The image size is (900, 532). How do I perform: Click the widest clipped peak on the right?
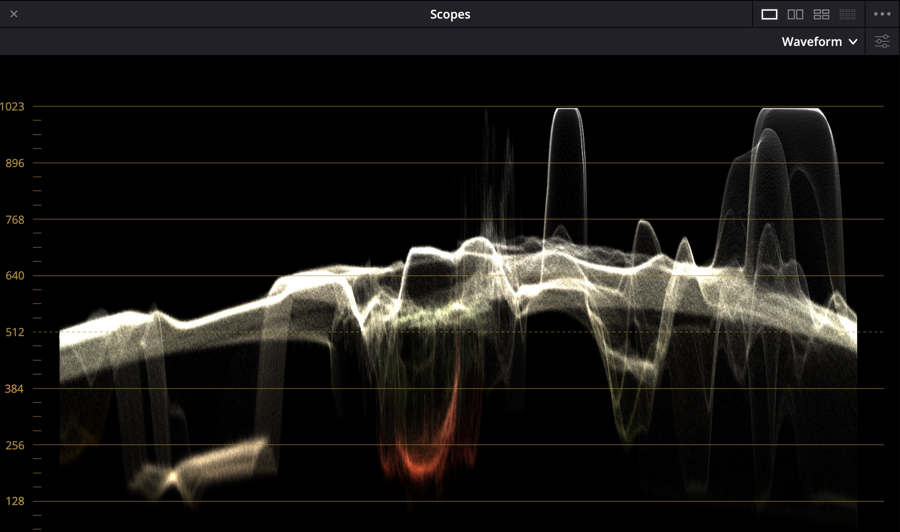pyautogui.click(x=789, y=110)
